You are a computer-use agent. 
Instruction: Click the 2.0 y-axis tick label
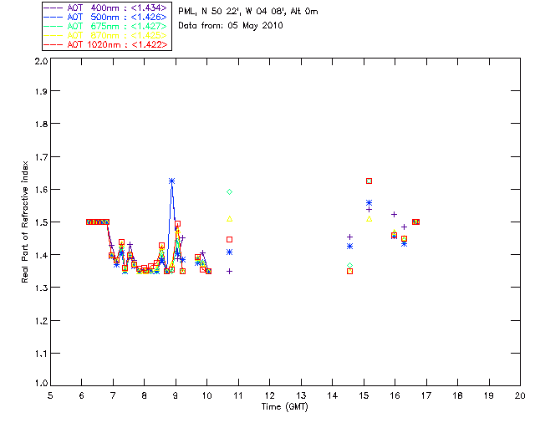click(x=41, y=61)
